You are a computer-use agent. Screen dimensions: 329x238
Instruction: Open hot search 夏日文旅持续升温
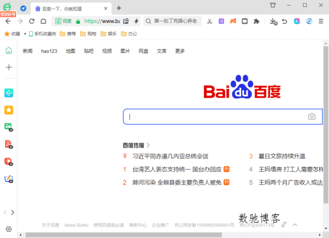pyautogui.click(x=282, y=156)
